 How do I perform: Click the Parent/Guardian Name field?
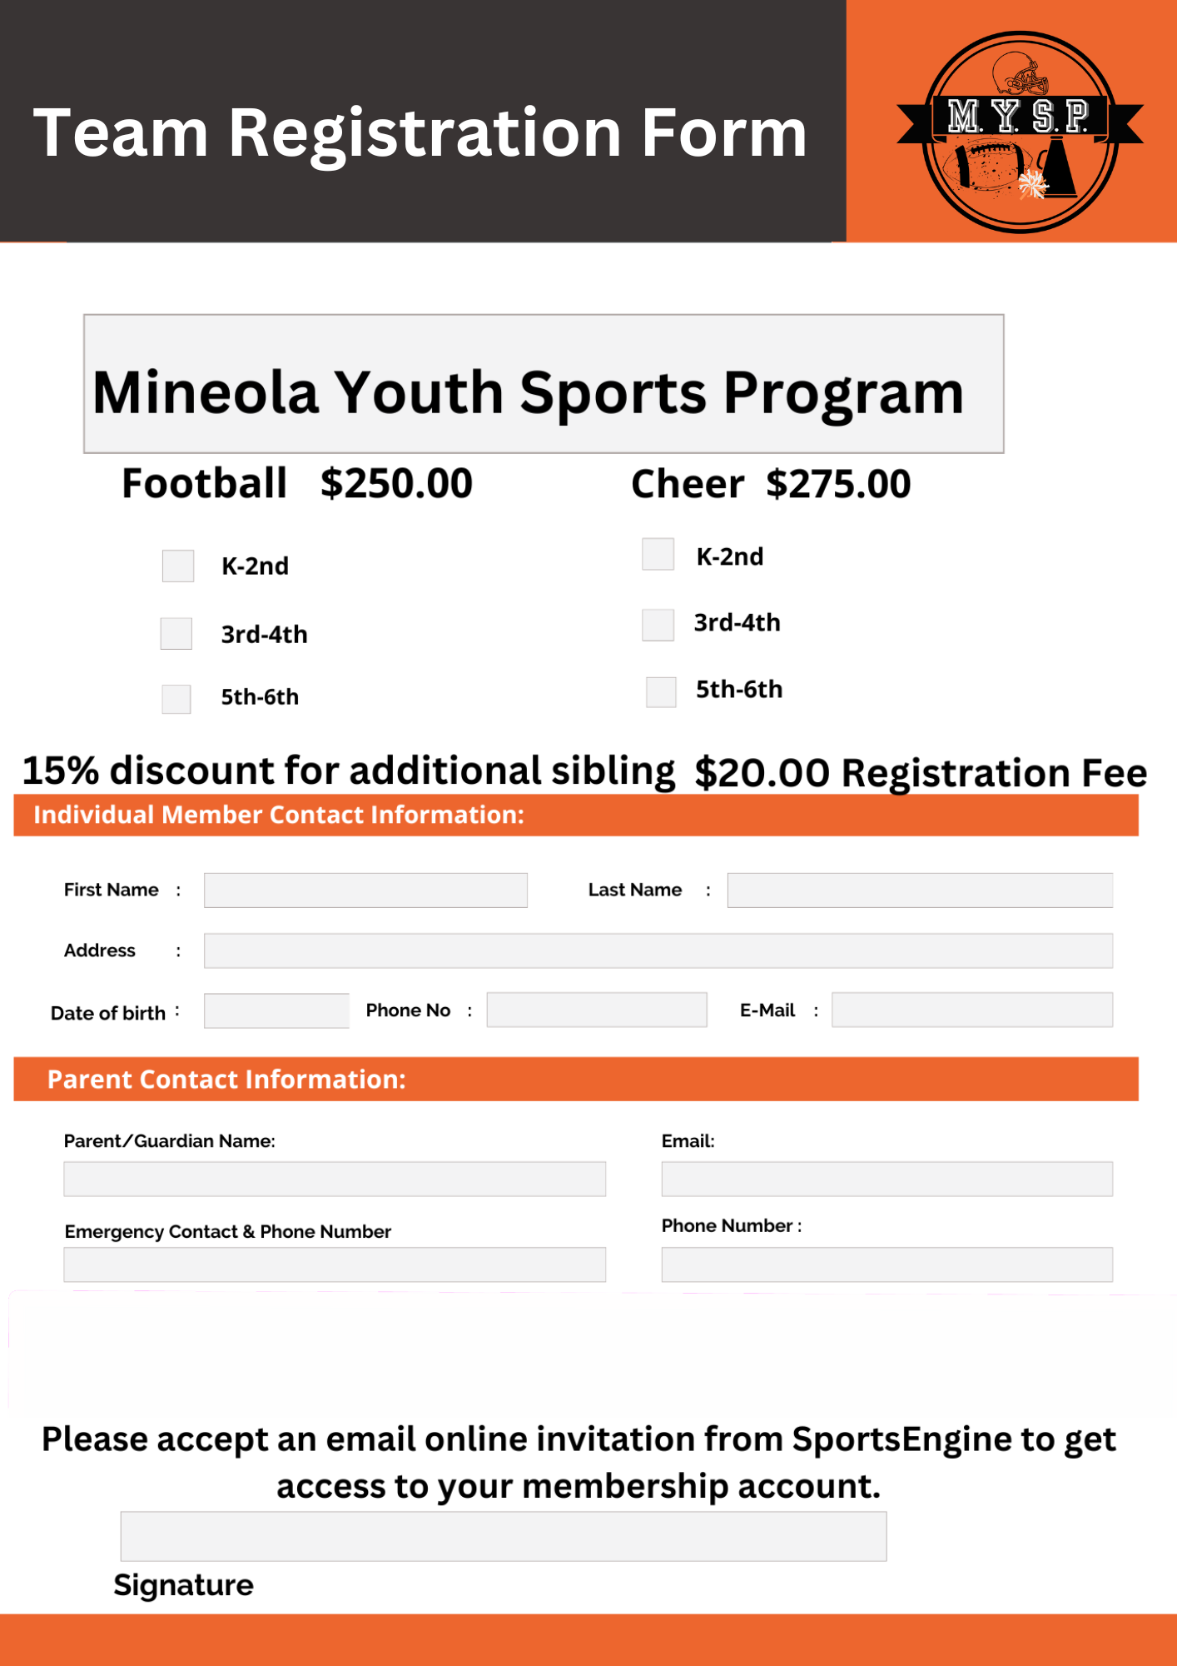[x=335, y=1179]
